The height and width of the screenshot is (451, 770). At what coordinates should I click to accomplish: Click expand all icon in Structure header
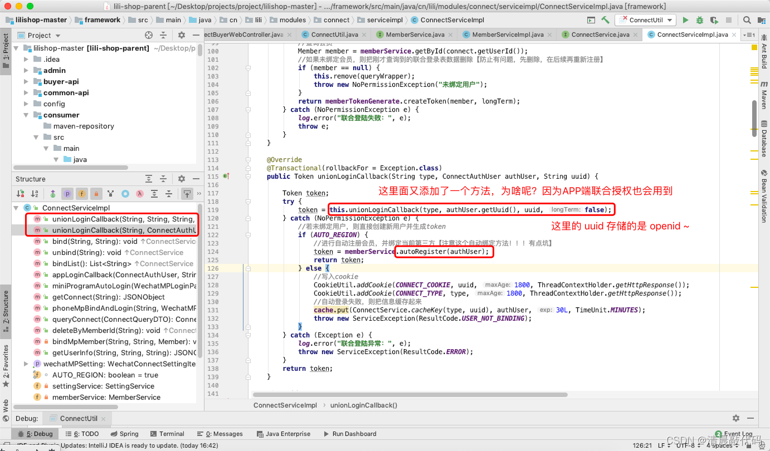[x=149, y=179]
